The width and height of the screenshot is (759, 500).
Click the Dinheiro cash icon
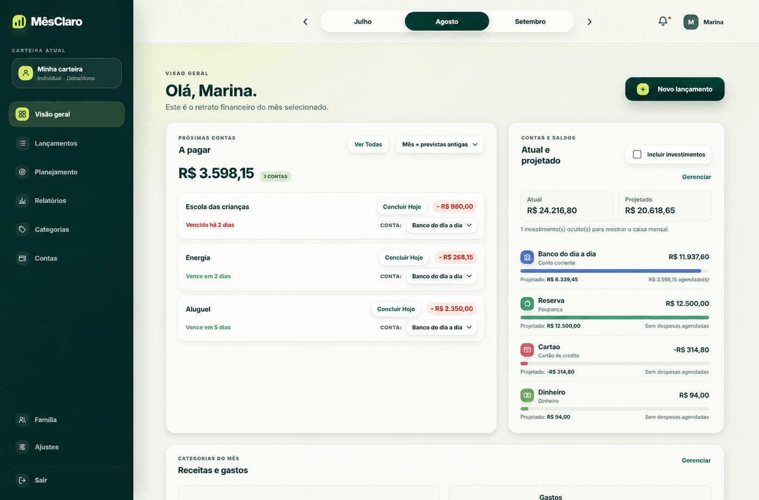point(527,395)
